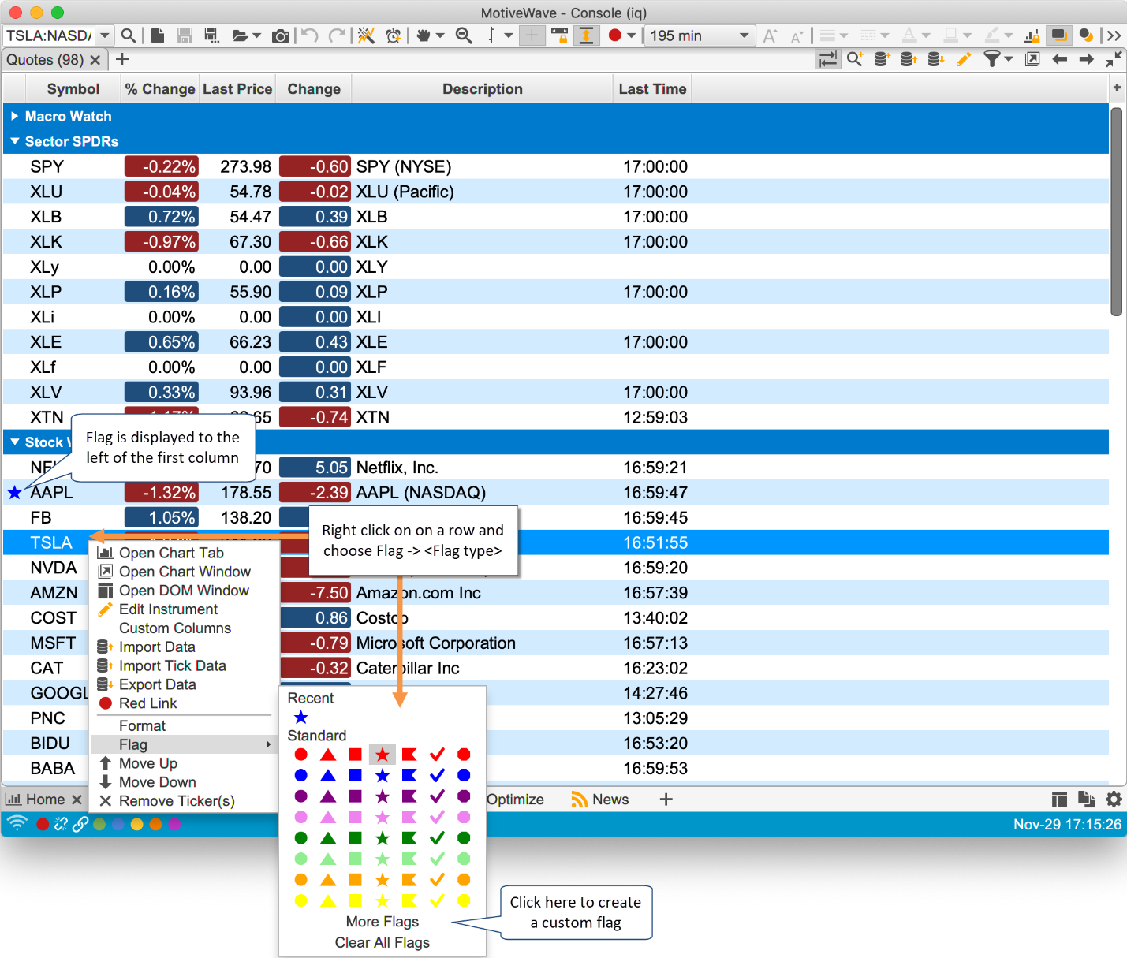The width and height of the screenshot is (1127, 958).
Task: Click the TSLA:NASDAQ symbol input field
Action: pos(49,35)
